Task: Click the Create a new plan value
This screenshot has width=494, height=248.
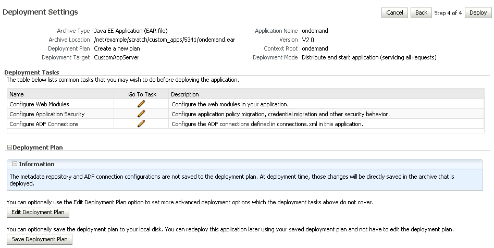Action: pyautogui.click(x=117, y=48)
